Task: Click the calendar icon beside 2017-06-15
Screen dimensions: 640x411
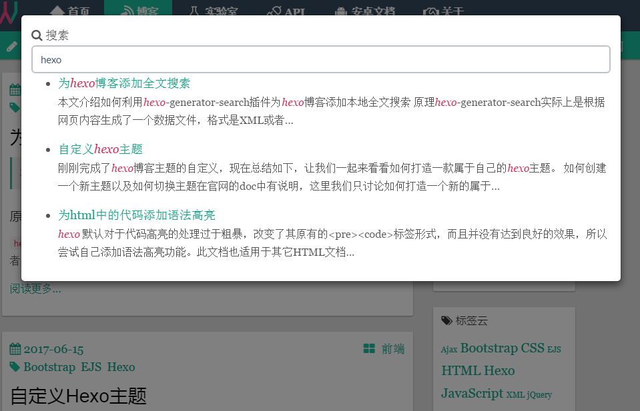Action: [x=15, y=348]
